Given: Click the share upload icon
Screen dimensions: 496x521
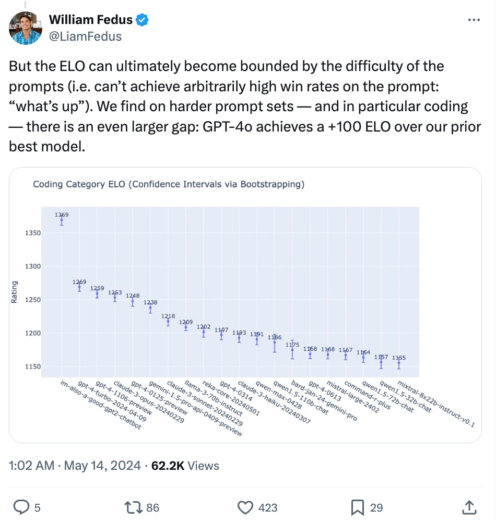Looking at the screenshot, I should 469,507.
